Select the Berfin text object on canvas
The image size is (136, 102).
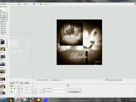[x=79, y=56]
